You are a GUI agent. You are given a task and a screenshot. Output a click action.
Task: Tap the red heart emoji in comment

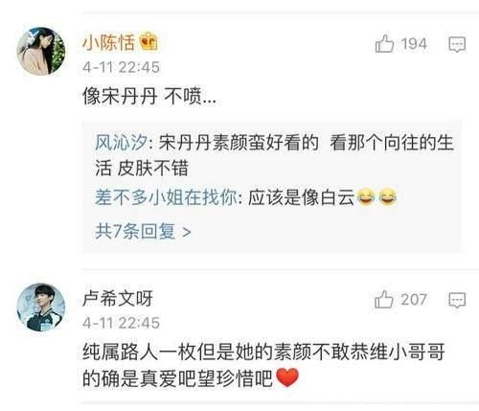(287, 377)
